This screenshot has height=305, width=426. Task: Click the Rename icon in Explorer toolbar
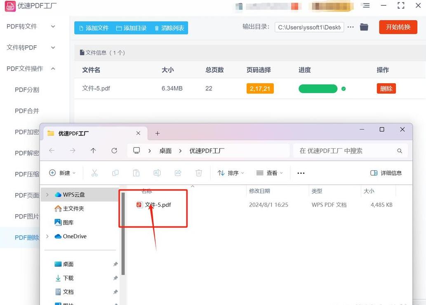pos(157,173)
